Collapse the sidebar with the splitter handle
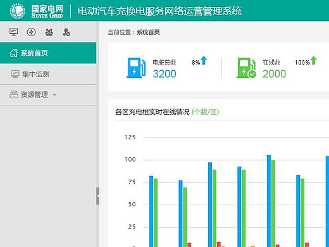The width and height of the screenshot is (329, 247). 97,196
